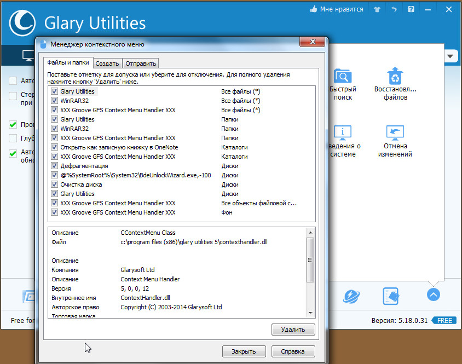Click the Закрыть button
This screenshot has width=462, height=364.
(244, 351)
